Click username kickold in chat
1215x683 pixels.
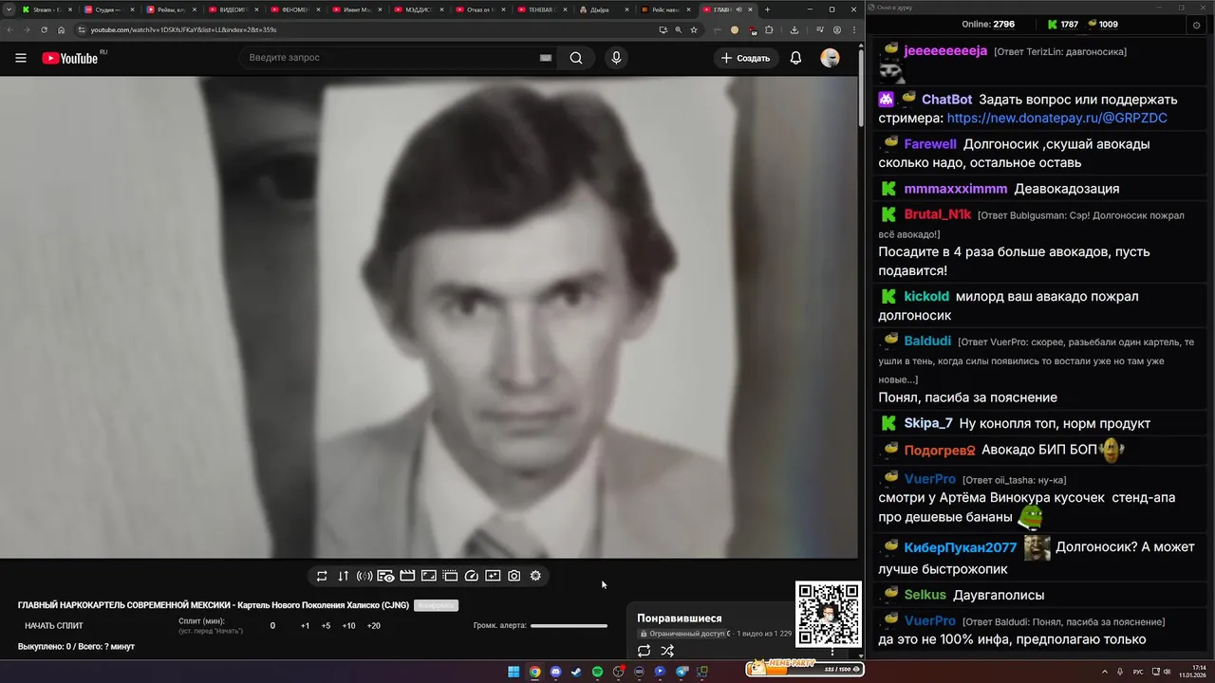point(925,296)
